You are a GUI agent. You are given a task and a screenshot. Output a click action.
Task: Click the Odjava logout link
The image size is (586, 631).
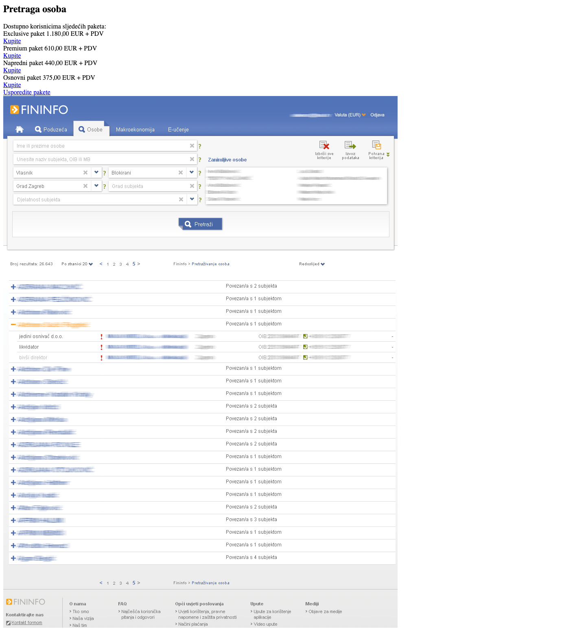point(377,115)
